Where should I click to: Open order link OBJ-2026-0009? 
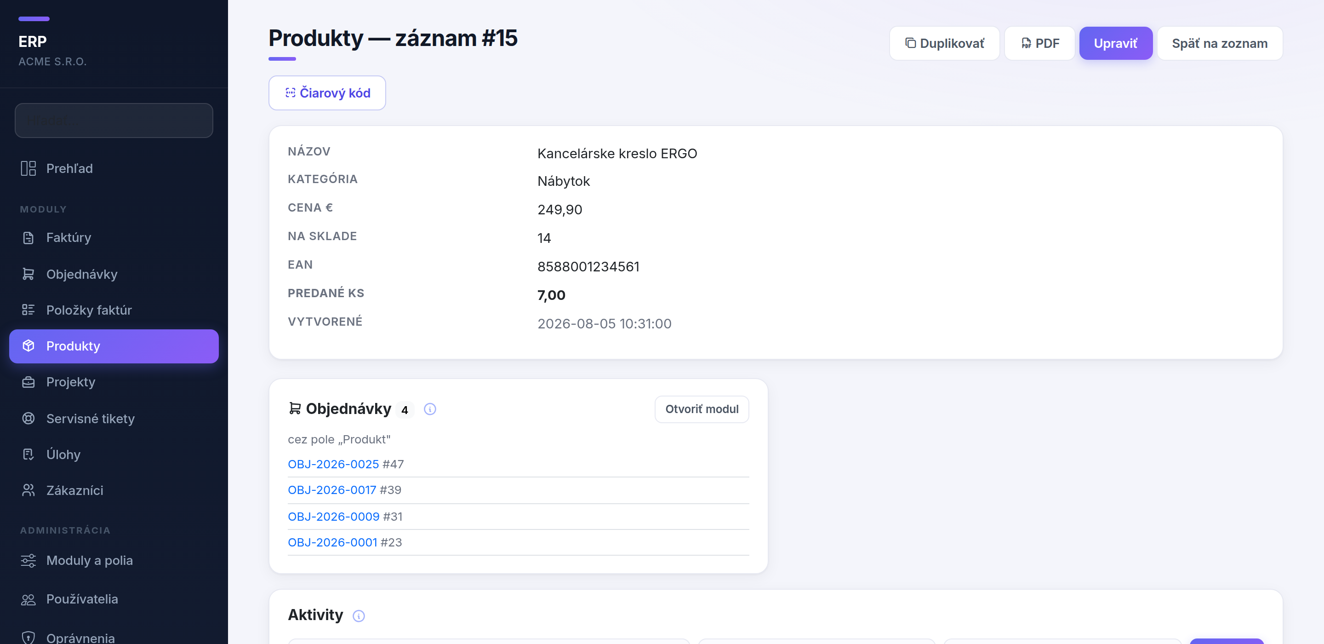(x=334, y=517)
